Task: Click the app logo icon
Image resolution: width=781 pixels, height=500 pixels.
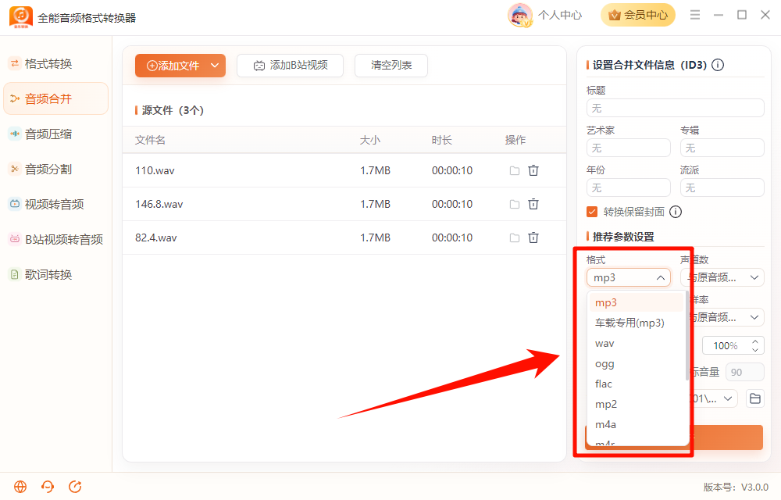Action: [x=21, y=17]
